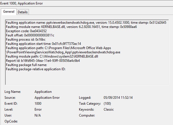The height and width of the screenshot is (125, 173).
Task: Click the 'Faulting application path' line
Action: 58,48
